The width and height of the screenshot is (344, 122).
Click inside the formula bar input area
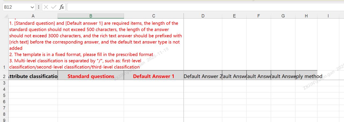point(204,7)
